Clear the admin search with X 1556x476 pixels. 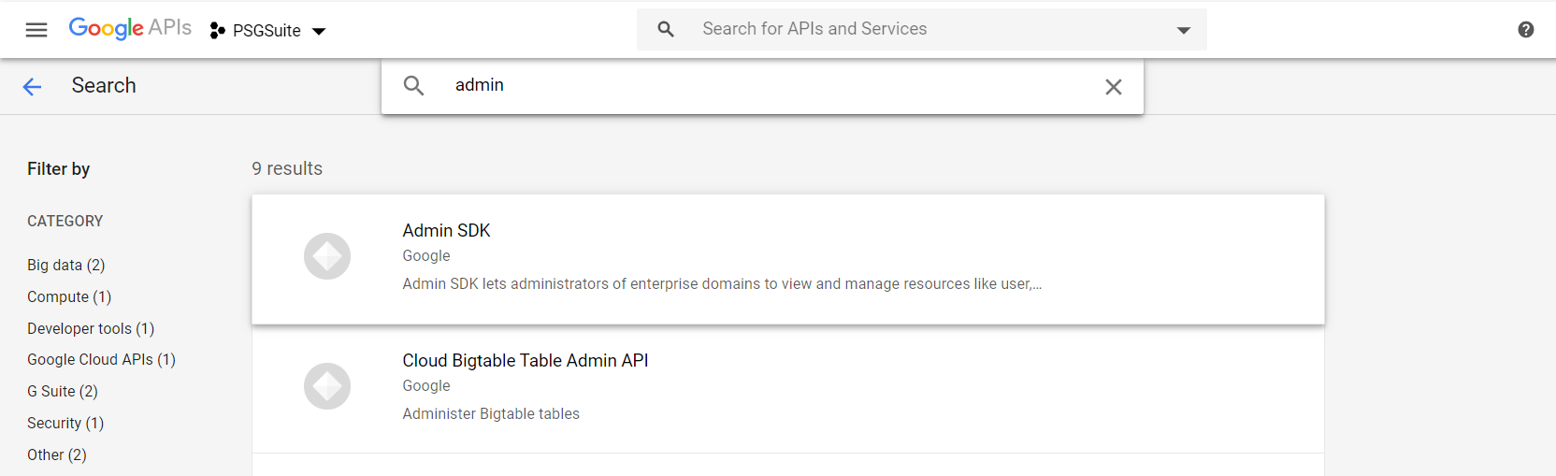pos(1113,87)
